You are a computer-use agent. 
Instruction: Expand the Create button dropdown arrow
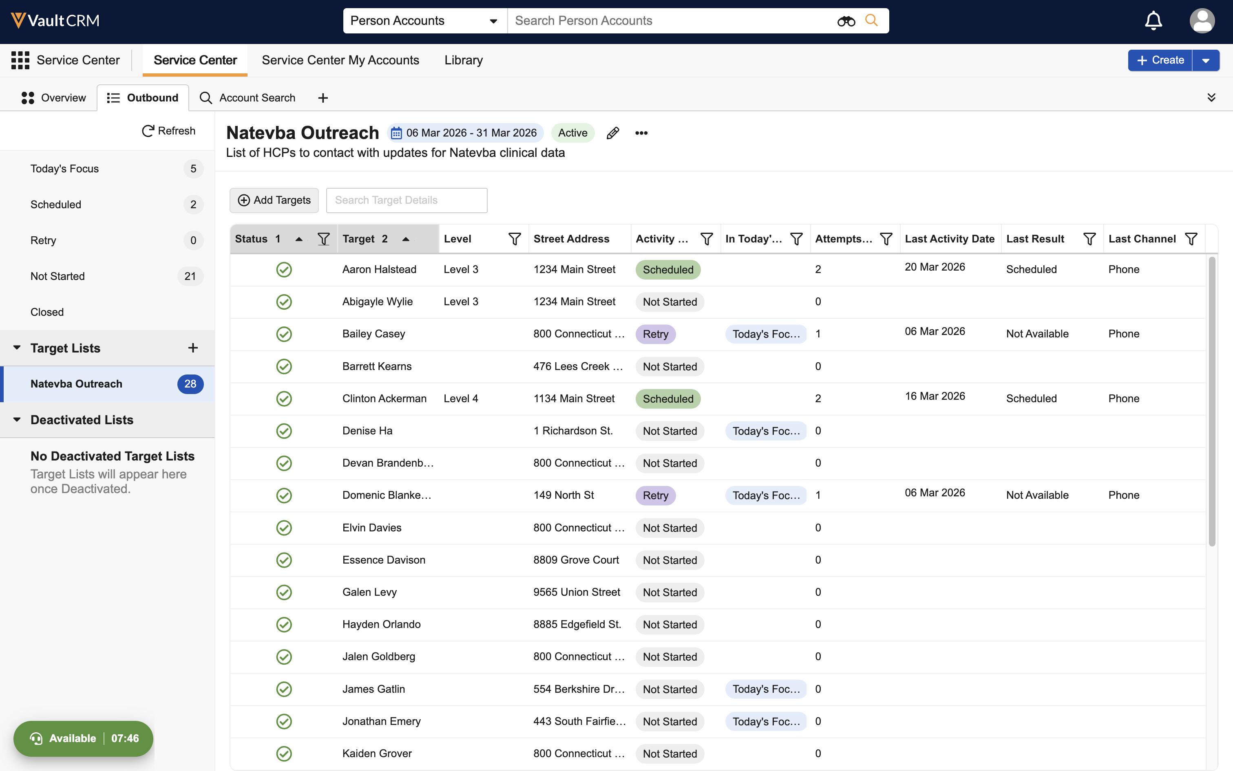[1205, 61]
